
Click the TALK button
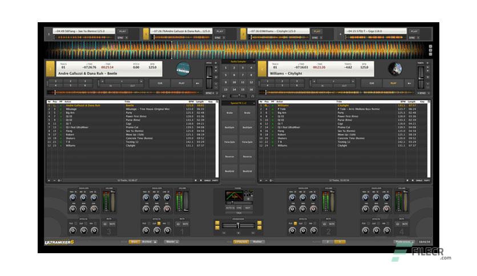[x=239, y=213]
